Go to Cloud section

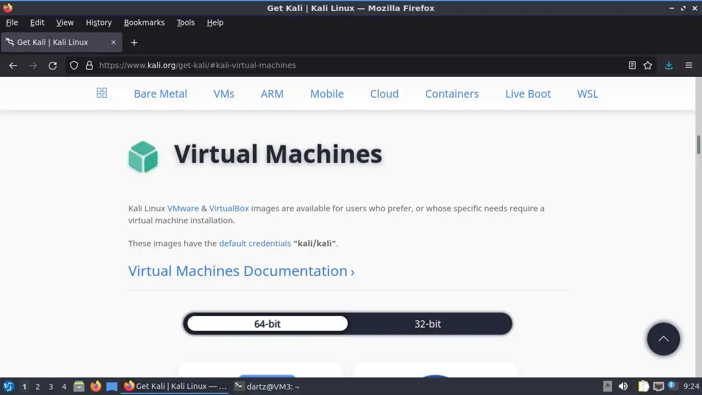384,94
